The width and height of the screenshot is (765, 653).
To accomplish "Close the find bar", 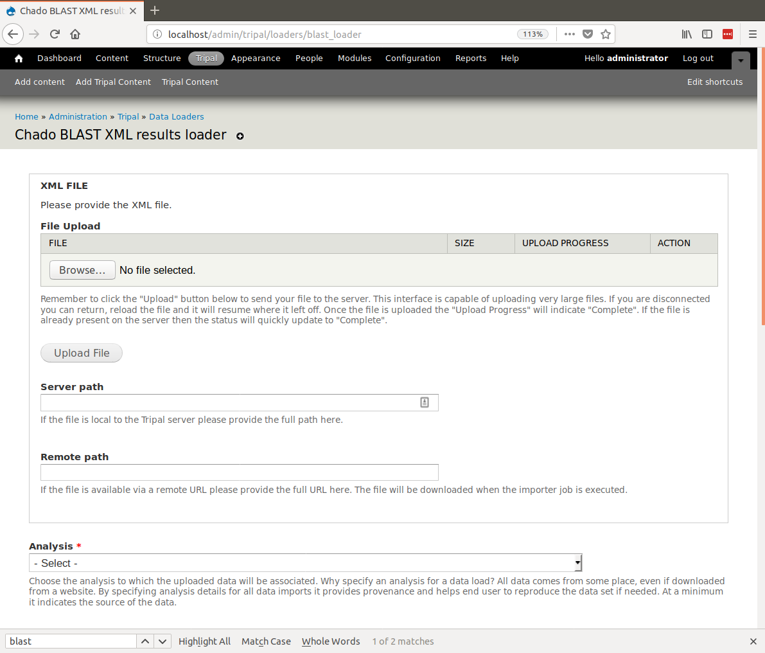I will 753,641.
